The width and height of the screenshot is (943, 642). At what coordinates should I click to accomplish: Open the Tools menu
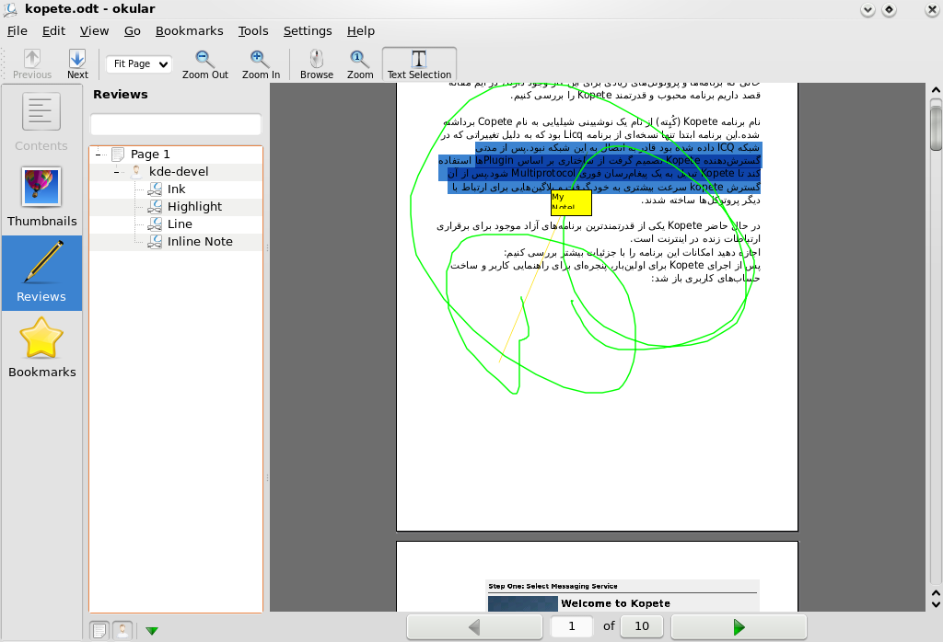point(253,30)
